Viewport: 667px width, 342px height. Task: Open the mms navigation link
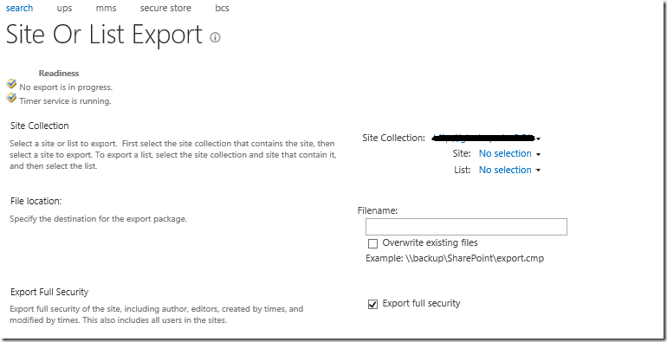106,8
